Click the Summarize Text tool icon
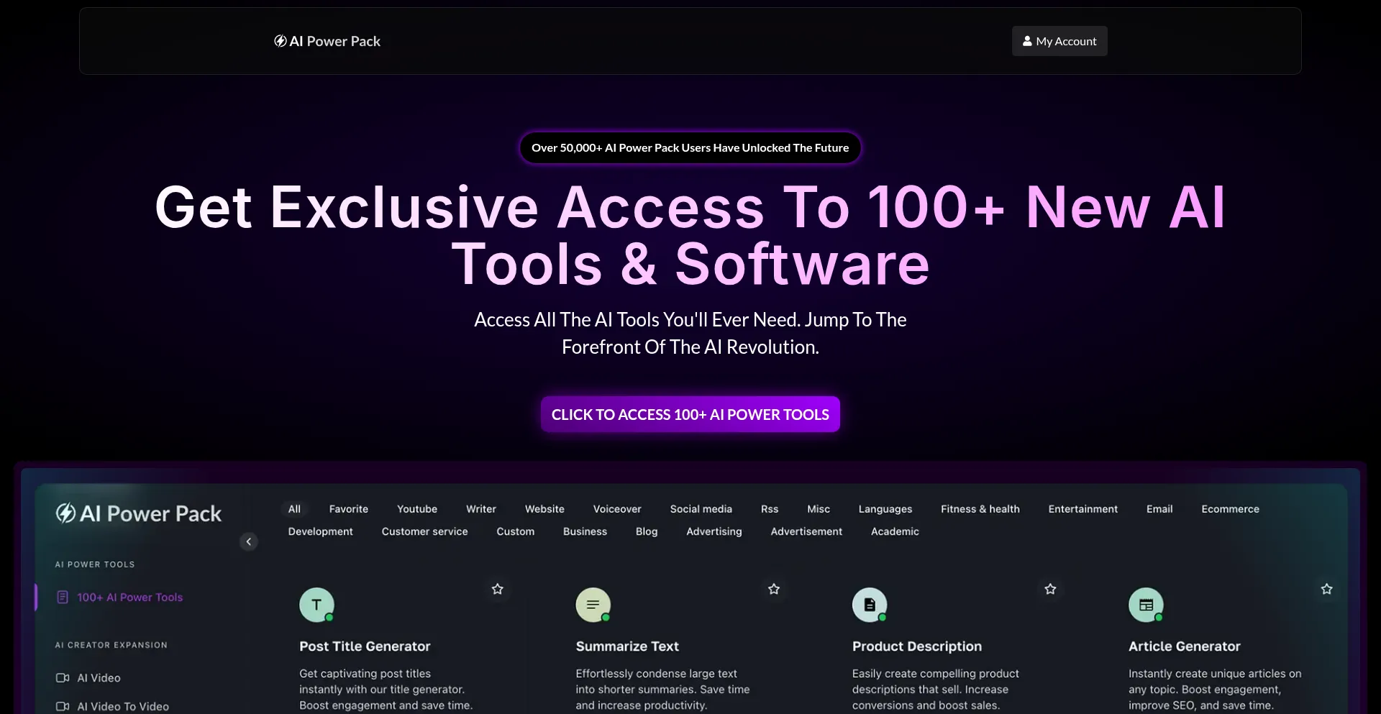1381x714 pixels. (593, 605)
